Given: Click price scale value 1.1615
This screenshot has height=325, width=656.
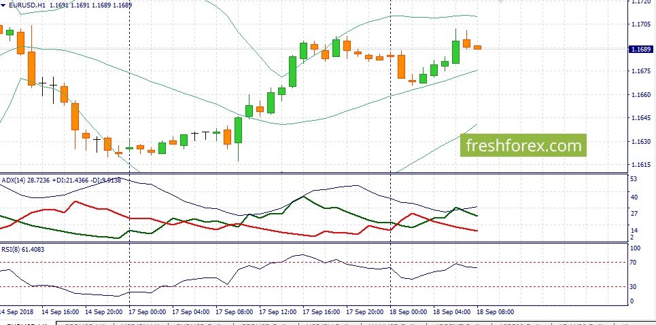Looking at the screenshot, I should pos(640,165).
